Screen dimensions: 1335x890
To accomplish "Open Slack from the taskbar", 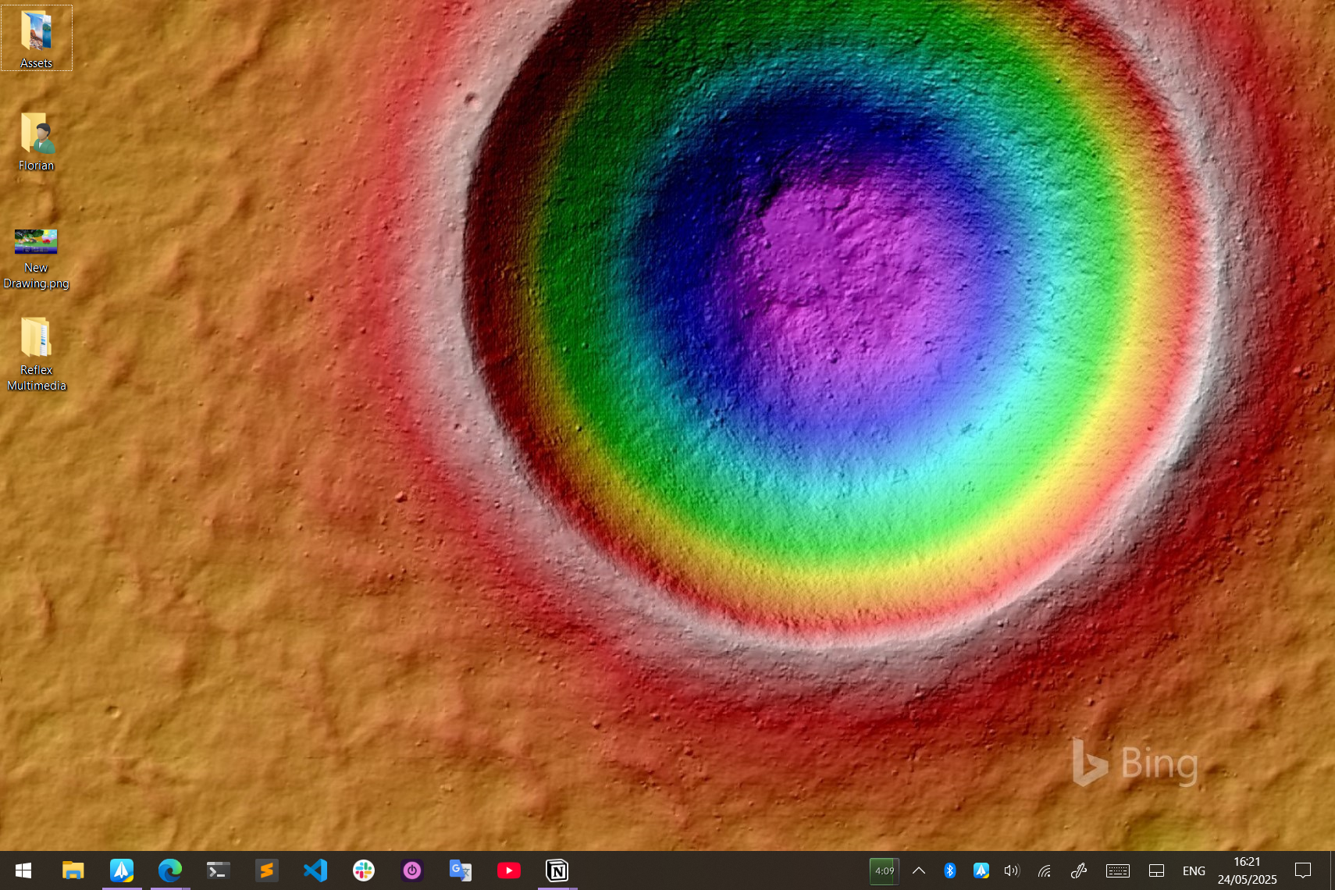I will [x=363, y=870].
